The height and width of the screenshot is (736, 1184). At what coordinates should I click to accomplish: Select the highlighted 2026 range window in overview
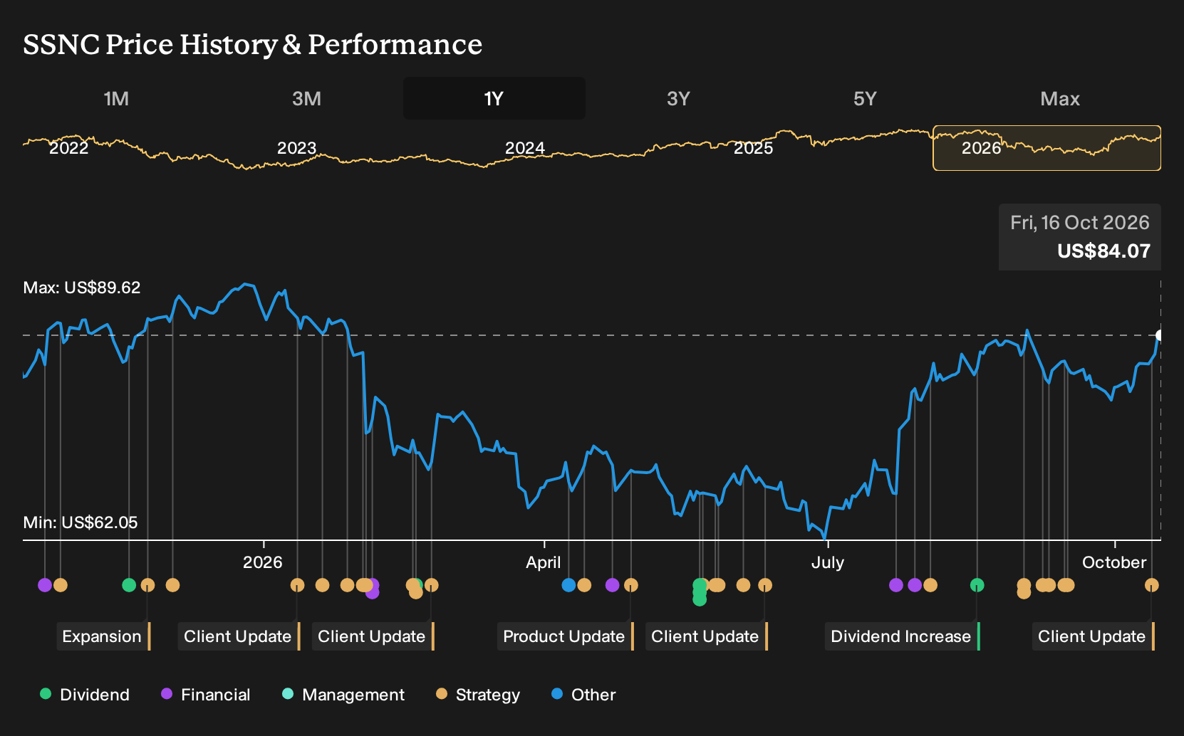click(x=1047, y=148)
